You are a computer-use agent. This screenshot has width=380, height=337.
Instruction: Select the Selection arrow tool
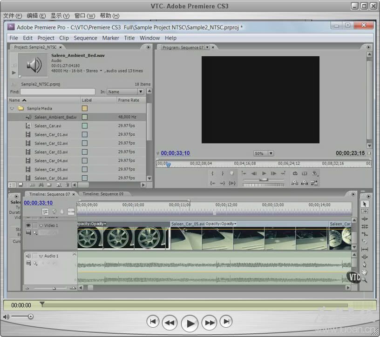tap(364, 204)
